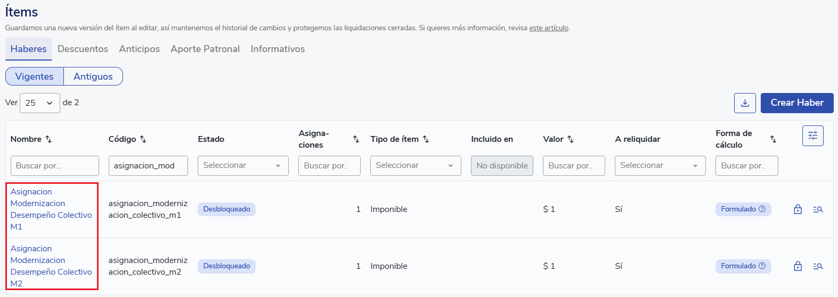Go to the Aporte Patronal tab
The height and width of the screenshot is (297, 838).
coord(205,49)
